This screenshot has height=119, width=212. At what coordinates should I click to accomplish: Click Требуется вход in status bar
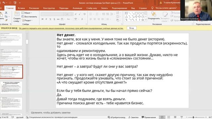tap(116, 117)
